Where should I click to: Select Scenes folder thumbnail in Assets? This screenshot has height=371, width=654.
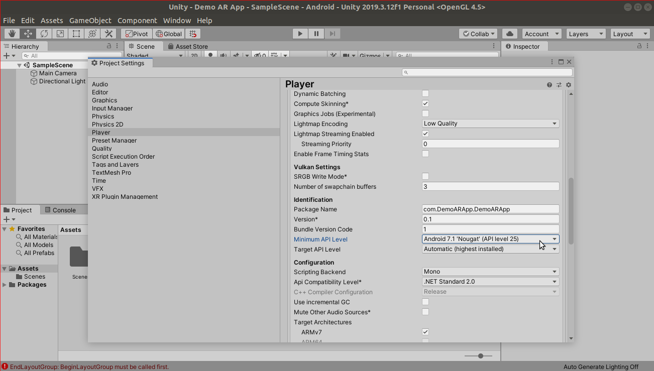79,257
